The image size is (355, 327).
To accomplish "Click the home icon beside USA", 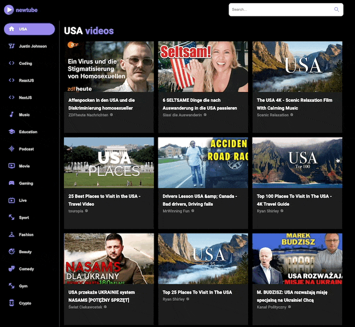I will click(12, 29).
